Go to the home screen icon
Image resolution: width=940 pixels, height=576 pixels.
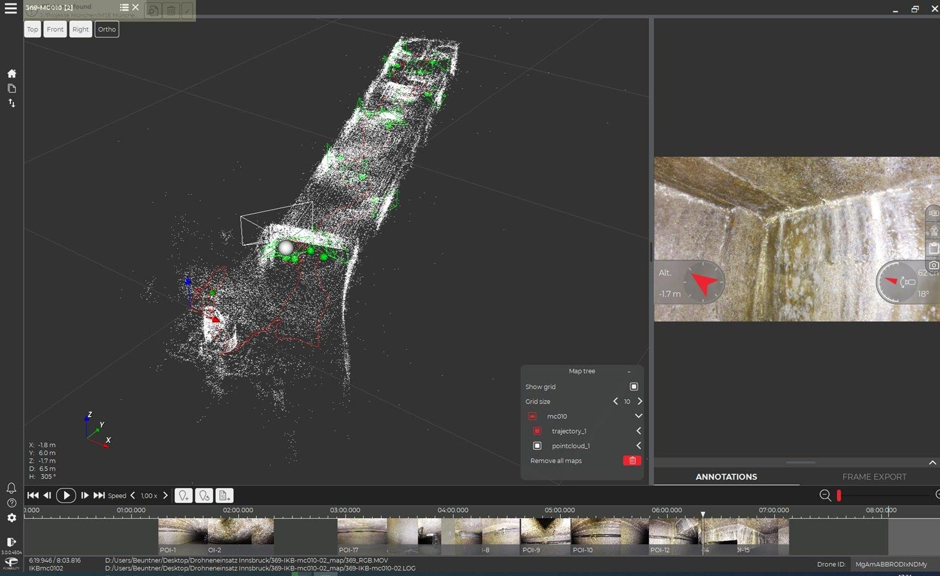click(x=11, y=73)
